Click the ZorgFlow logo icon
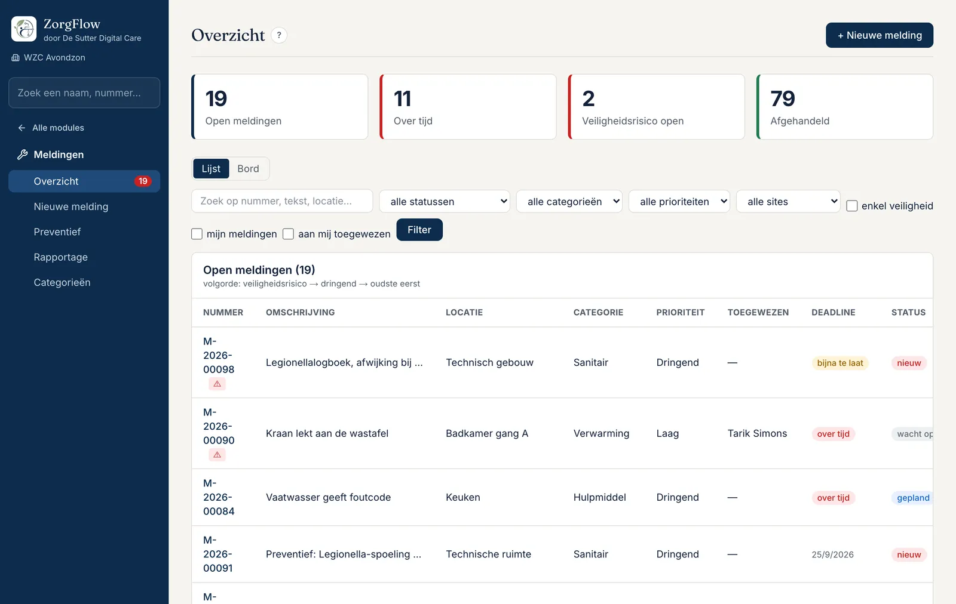Screen dimensions: 956x604 (x=24, y=29)
